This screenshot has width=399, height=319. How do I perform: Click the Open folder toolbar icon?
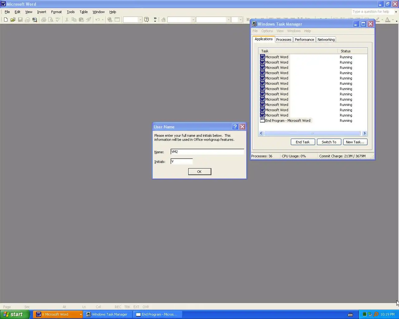(13, 20)
